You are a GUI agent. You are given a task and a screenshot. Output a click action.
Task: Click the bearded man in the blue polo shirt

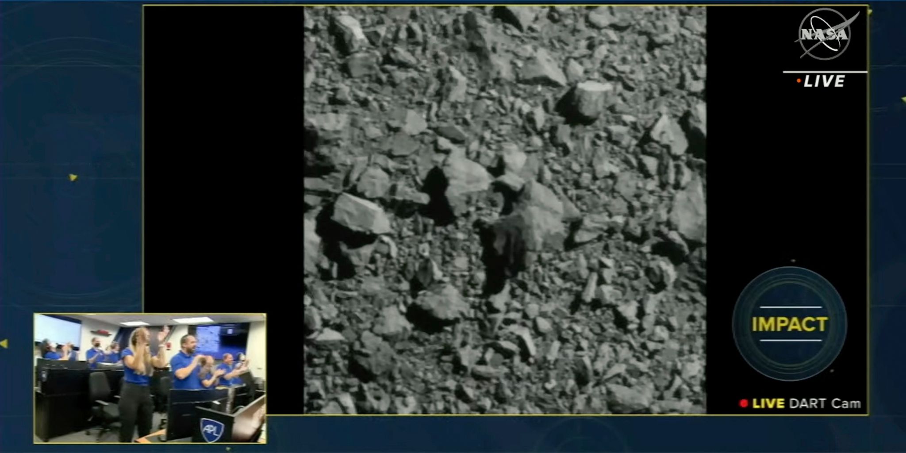tap(186, 363)
